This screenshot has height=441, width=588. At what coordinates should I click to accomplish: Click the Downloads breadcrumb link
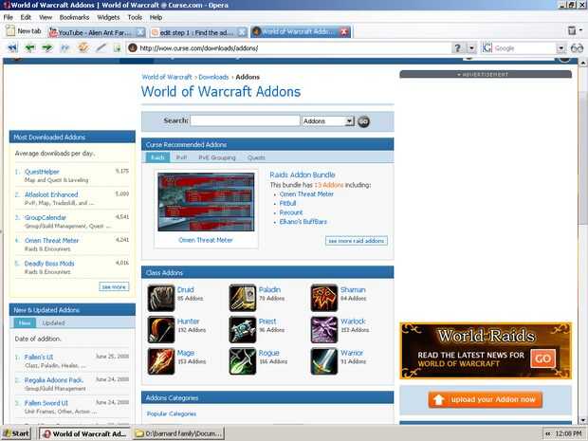213,77
